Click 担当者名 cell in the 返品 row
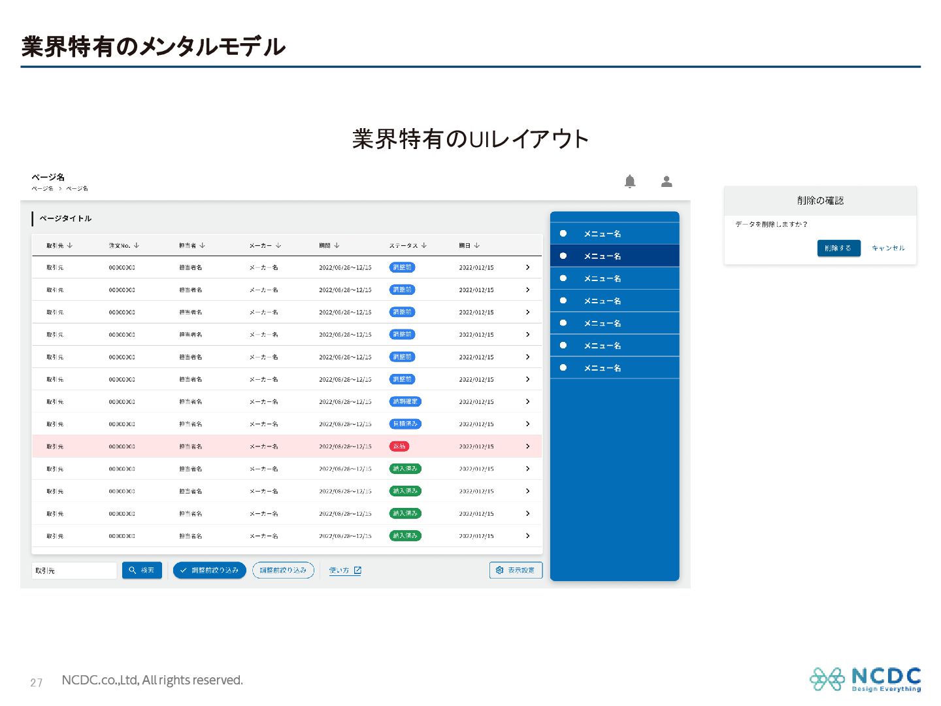The image size is (941, 706). [x=191, y=446]
